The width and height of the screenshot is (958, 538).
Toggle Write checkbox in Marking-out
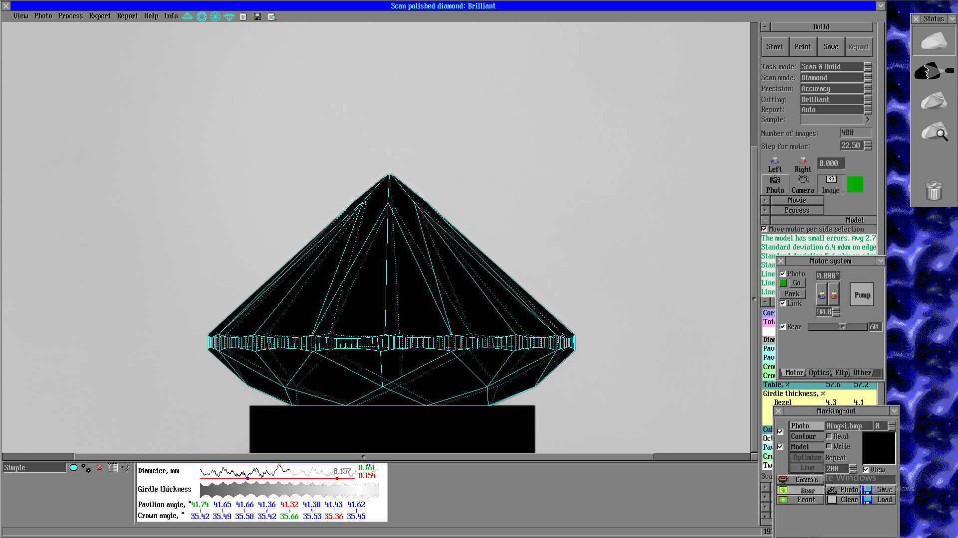coord(829,446)
